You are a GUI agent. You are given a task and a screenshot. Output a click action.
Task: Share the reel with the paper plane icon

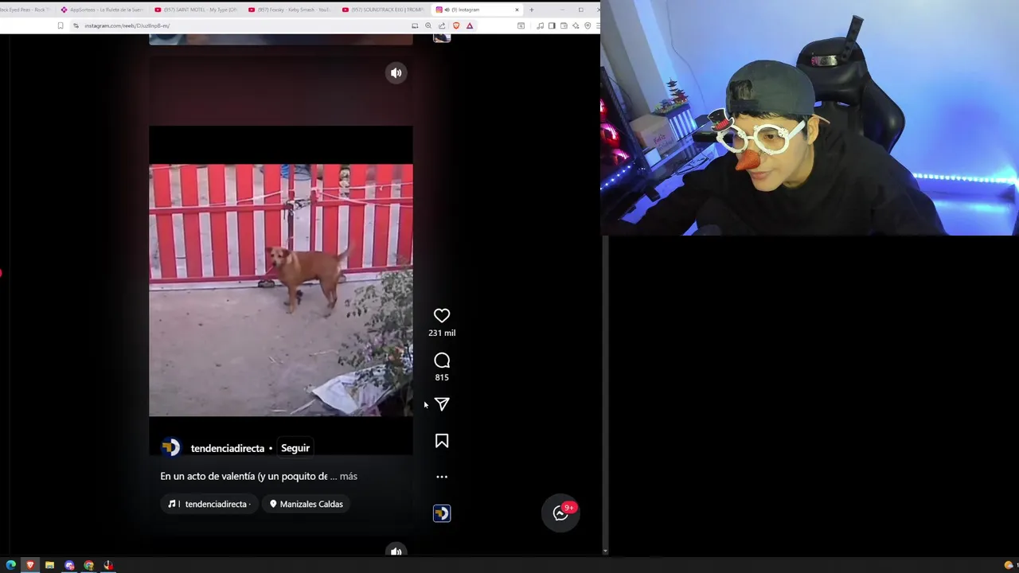pyautogui.click(x=442, y=404)
